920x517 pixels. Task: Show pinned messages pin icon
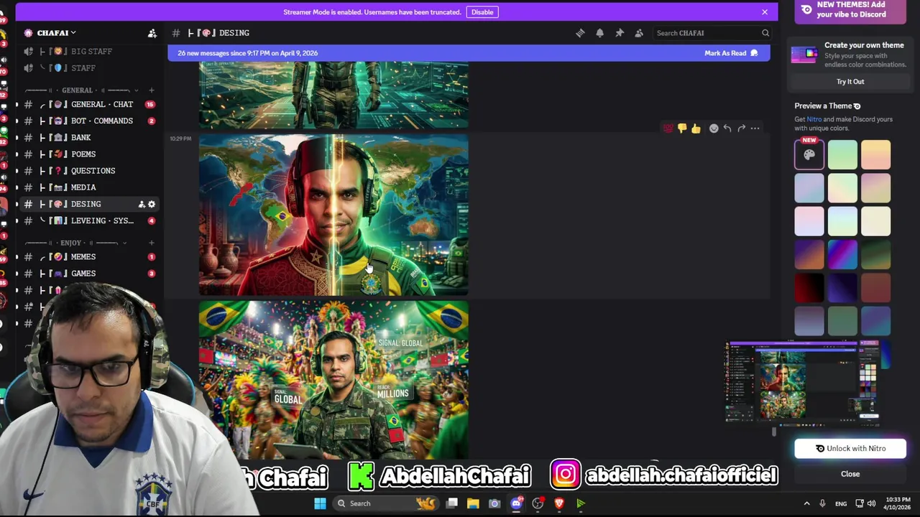pos(619,33)
